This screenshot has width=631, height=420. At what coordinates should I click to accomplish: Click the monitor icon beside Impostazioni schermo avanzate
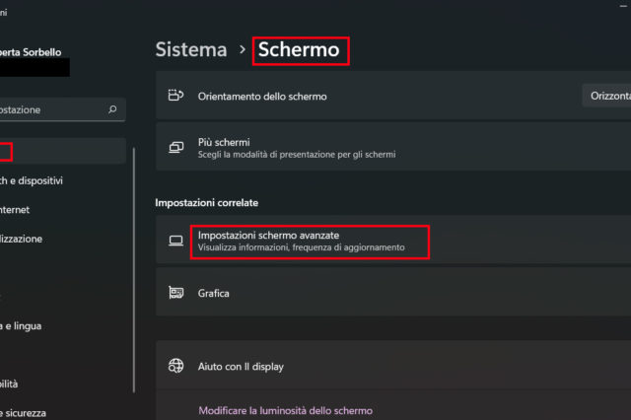(176, 241)
